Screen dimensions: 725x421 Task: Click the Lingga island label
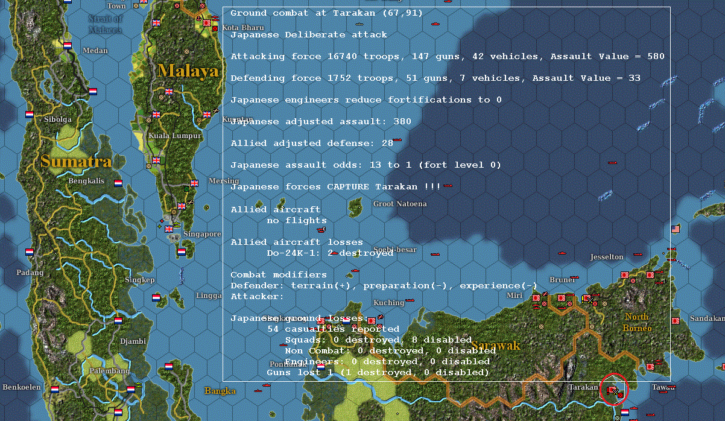point(209,296)
